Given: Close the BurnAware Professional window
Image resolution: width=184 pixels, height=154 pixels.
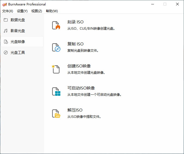Looking at the screenshot, I should (x=177, y=4).
